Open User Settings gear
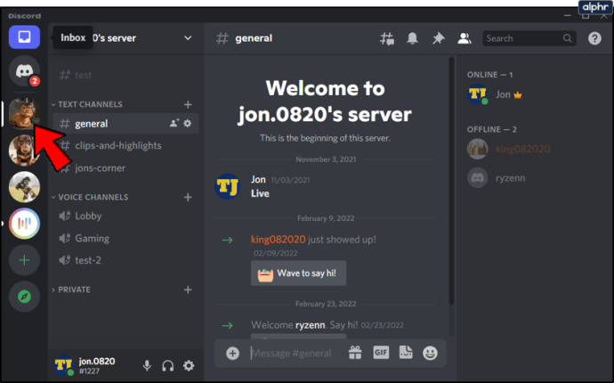 click(x=189, y=365)
